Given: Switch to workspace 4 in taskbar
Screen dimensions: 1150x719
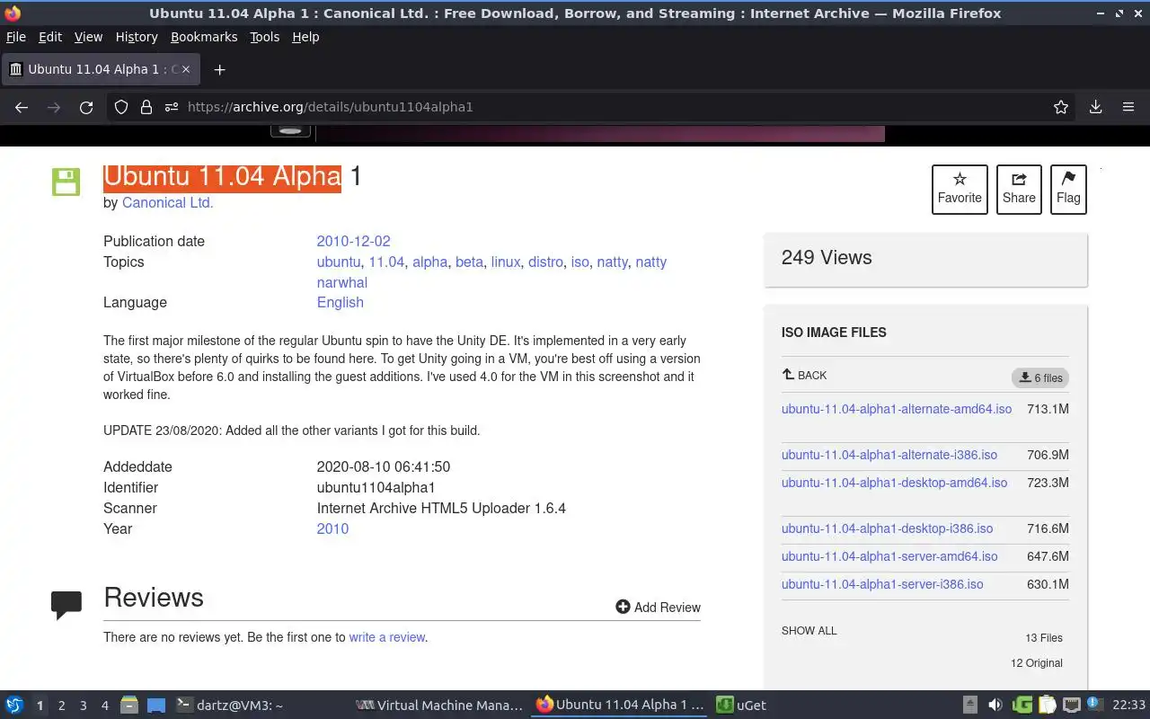Looking at the screenshot, I should (x=104, y=706).
